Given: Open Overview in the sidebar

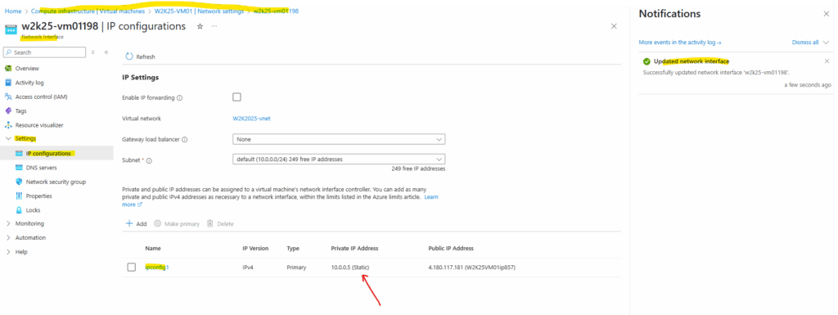Looking at the screenshot, I should click(27, 69).
